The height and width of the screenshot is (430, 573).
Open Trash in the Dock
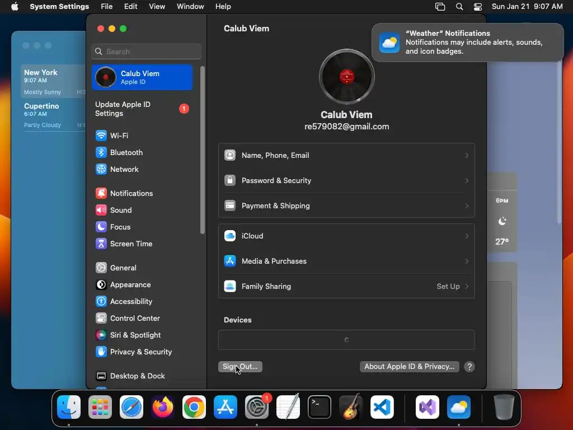click(504, 407)
